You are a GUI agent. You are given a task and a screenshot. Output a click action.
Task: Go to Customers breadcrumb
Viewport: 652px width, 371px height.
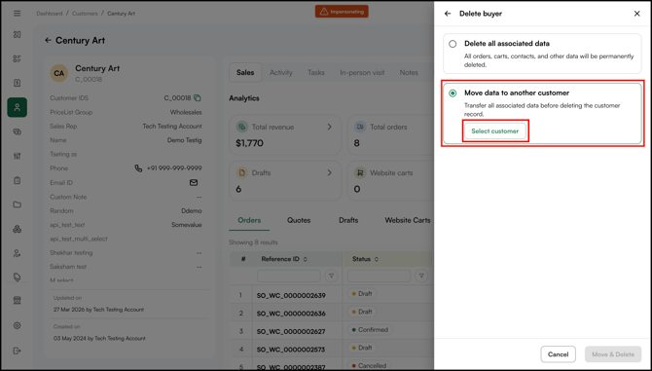click(x=85, y=14)
